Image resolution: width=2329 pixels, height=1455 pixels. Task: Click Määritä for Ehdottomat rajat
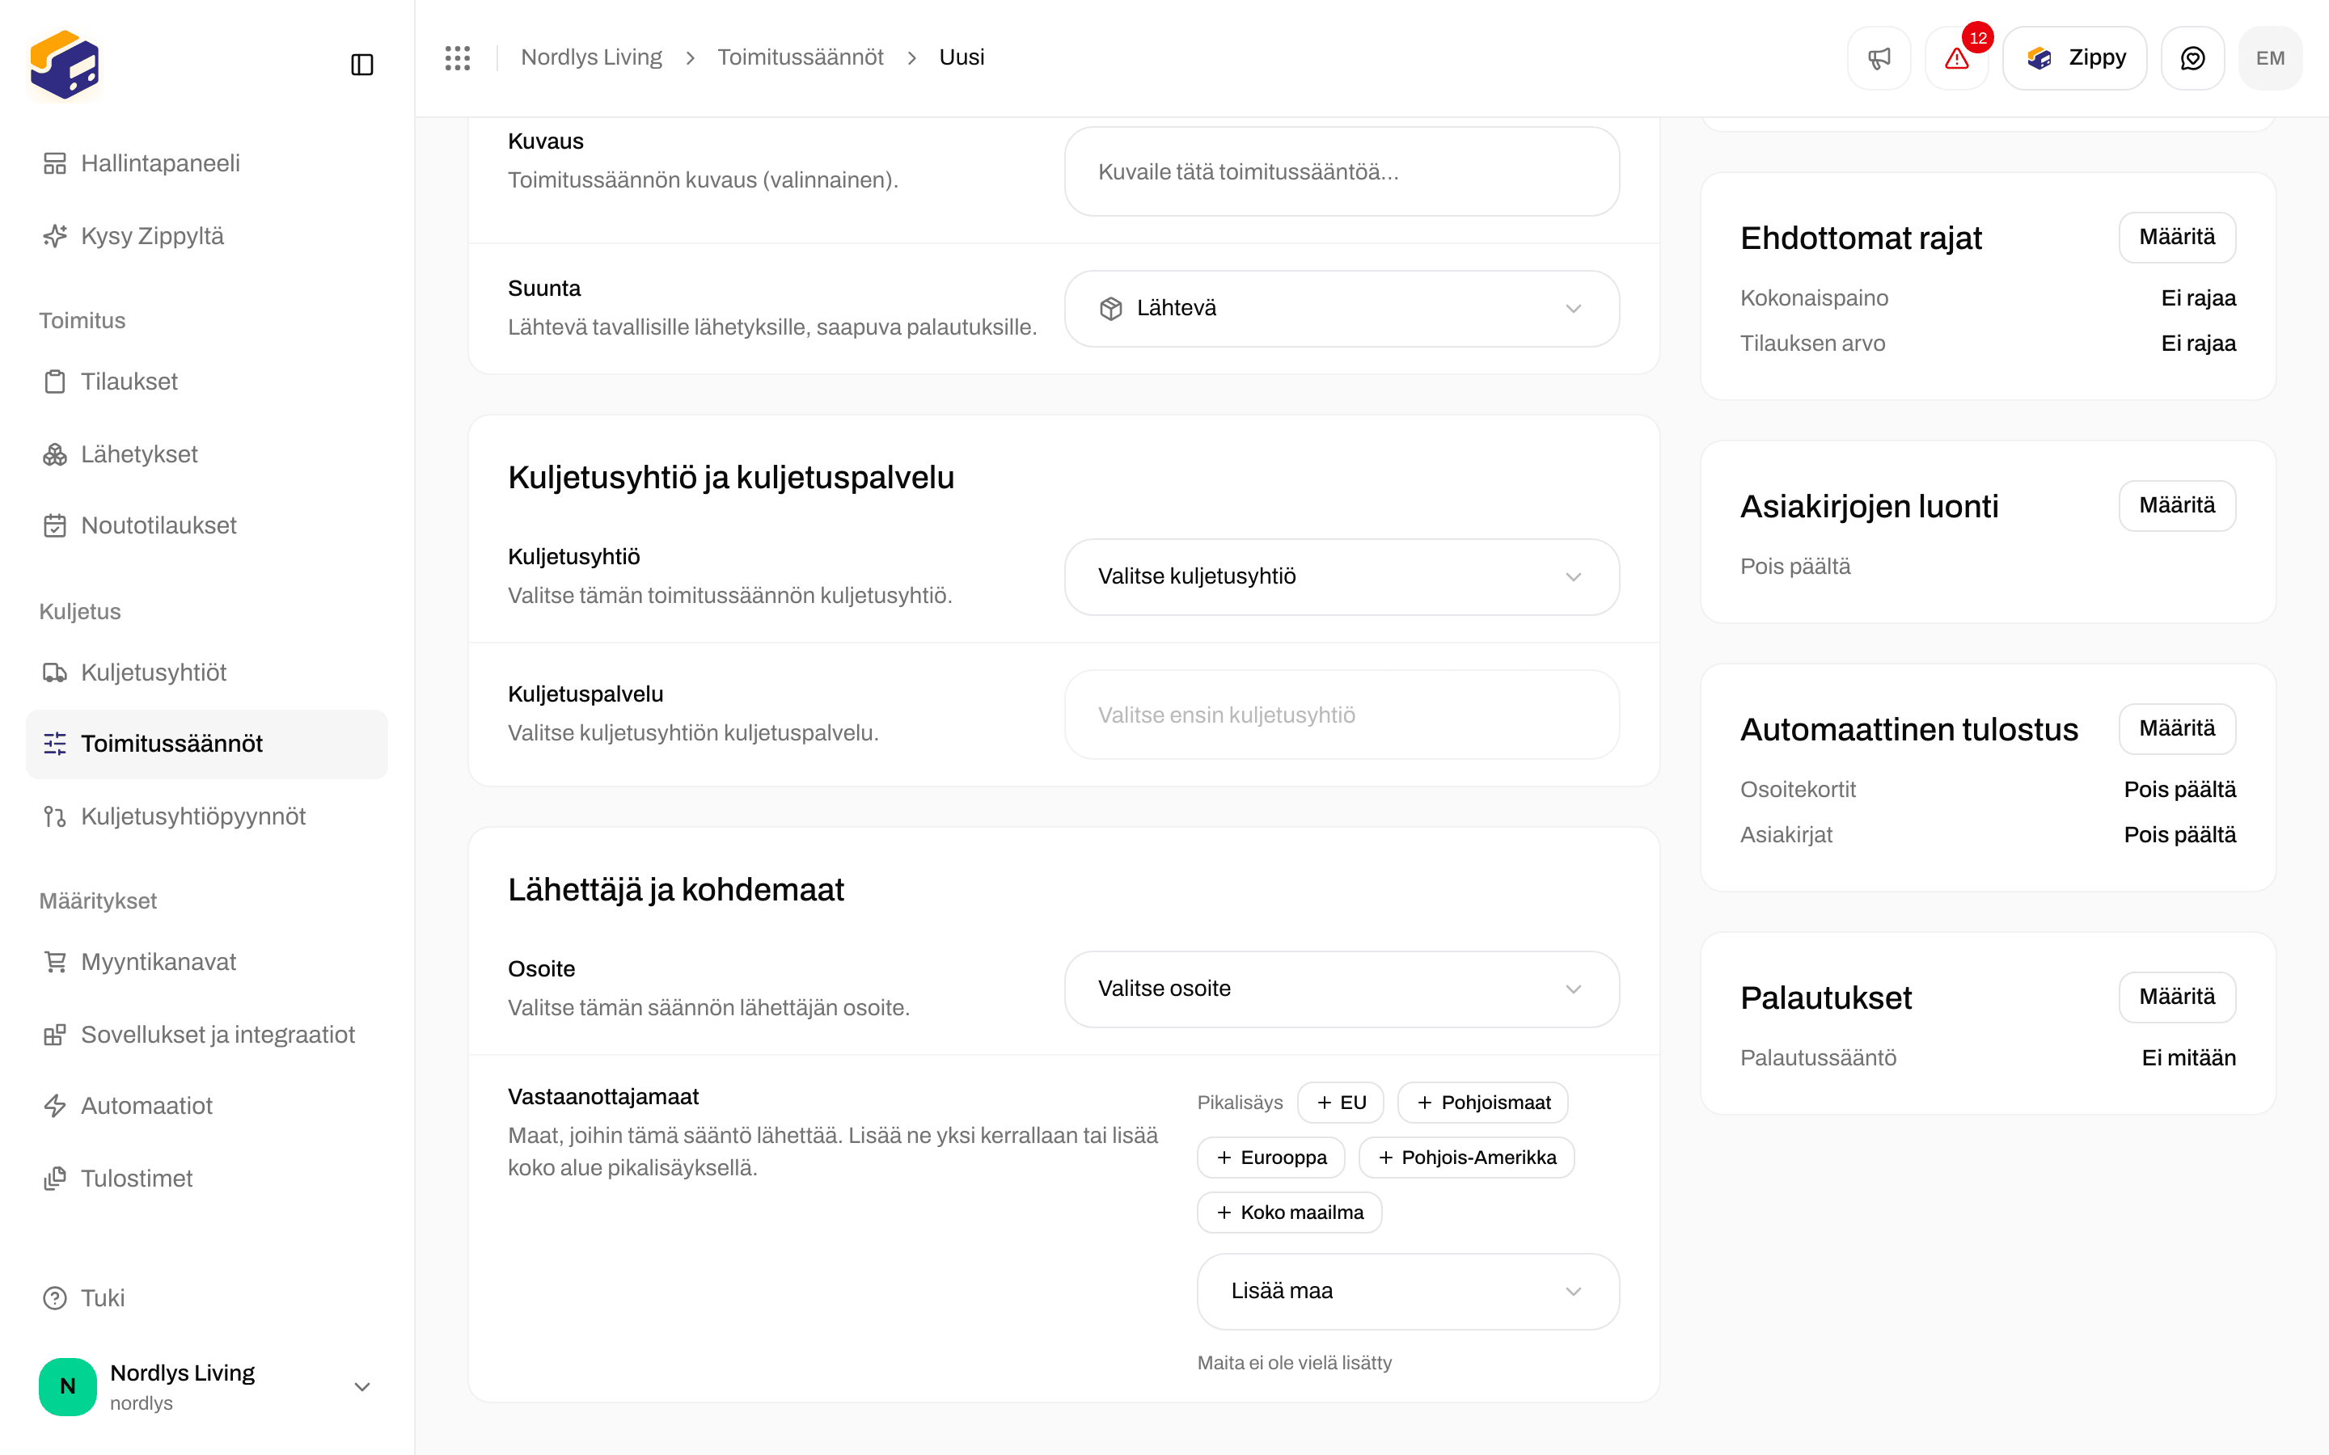point(2177,238)
